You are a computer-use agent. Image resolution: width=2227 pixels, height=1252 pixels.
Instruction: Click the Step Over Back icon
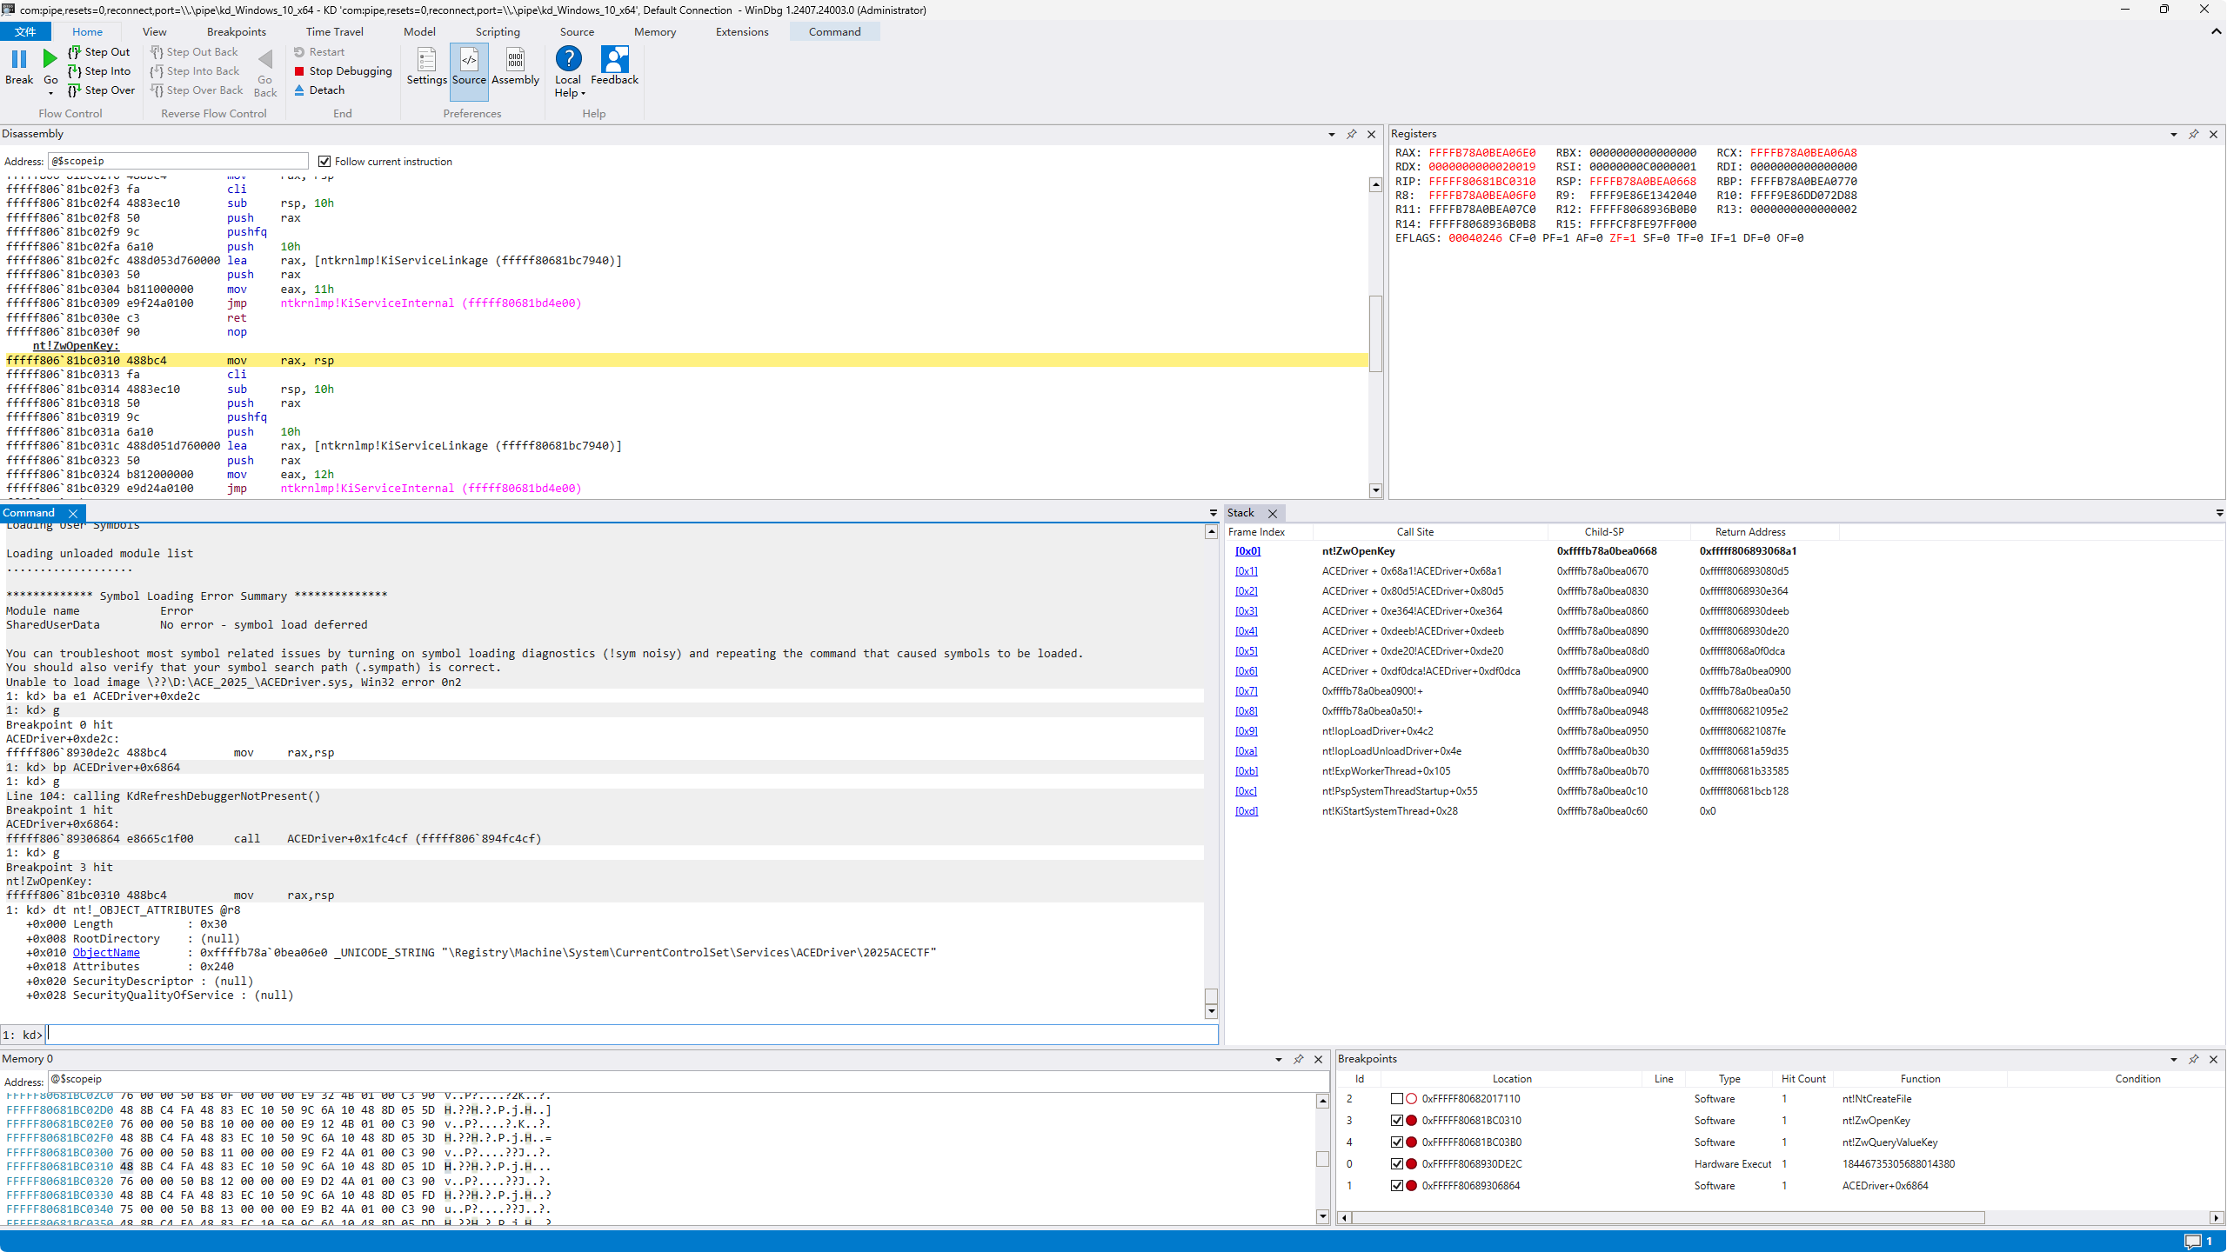[x=157, y=90]
